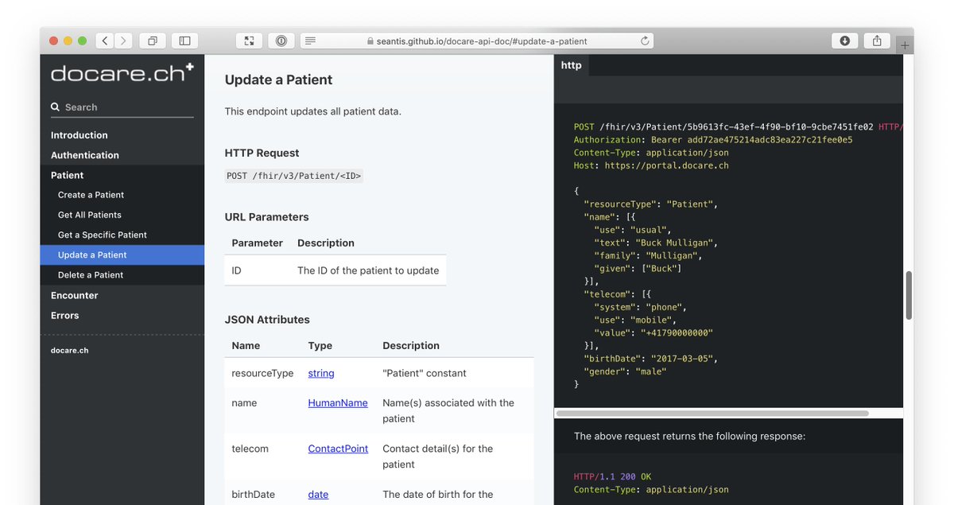Open the ContactPoint type link

pyautogui.click(x=338, y=449)
